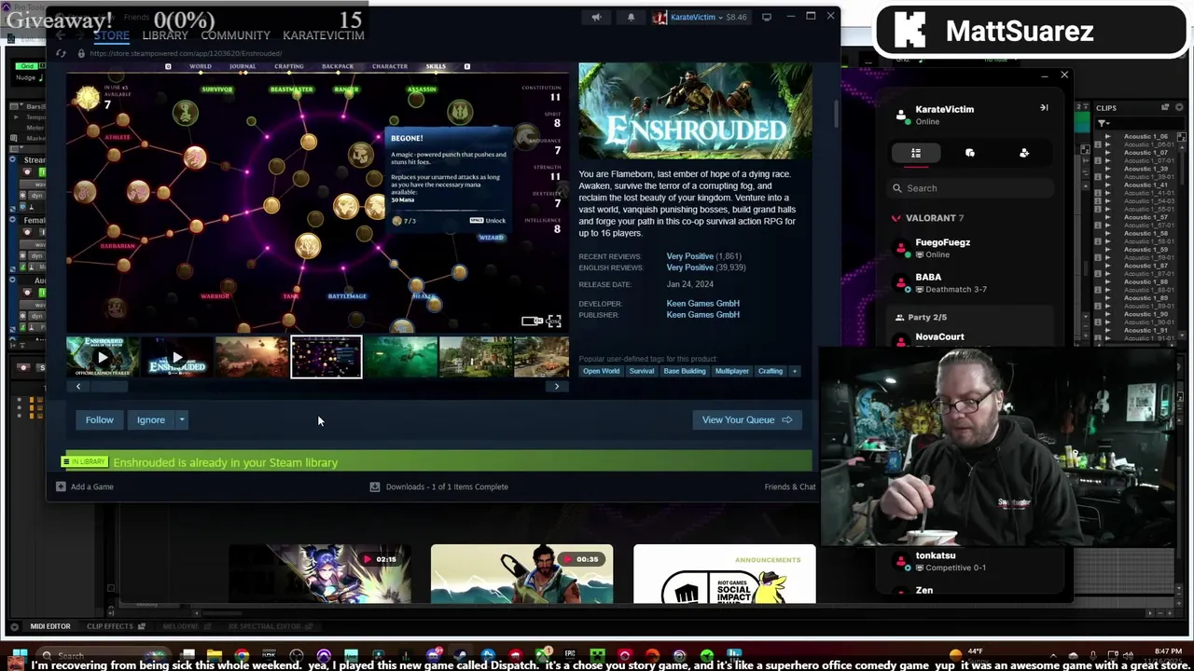
Task: Open the Riot Social Impact announcement card
Action: click(725, 574)
